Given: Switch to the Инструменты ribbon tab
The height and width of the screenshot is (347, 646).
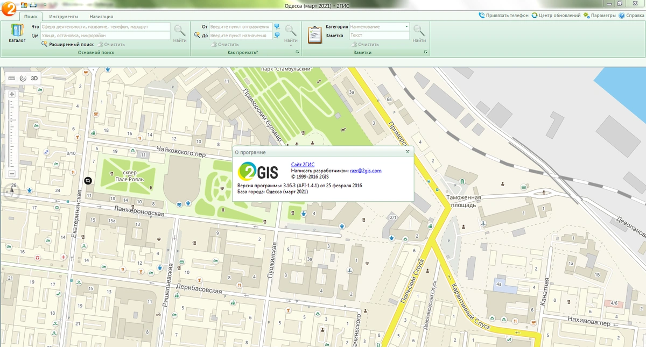Looking at the screenshot, I should [64, 17].
